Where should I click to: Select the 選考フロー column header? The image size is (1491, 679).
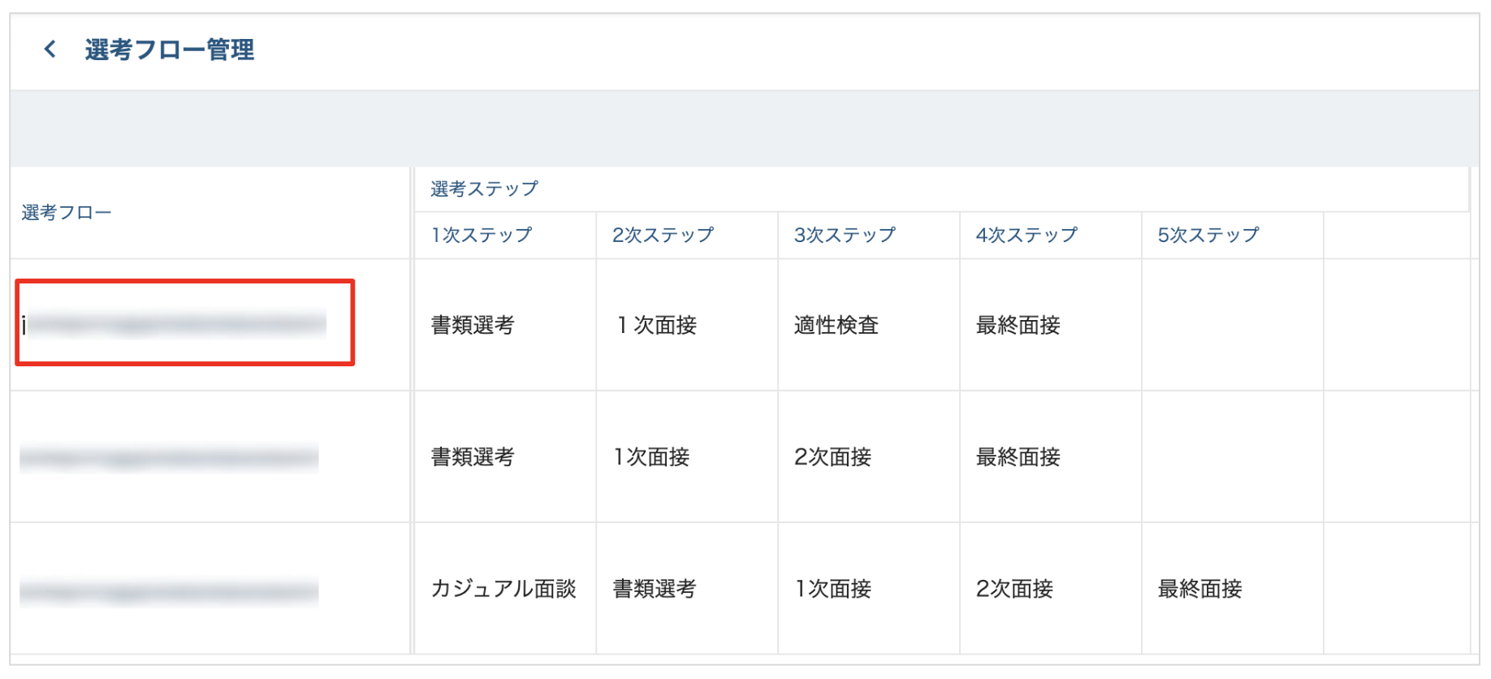(67, 213)
